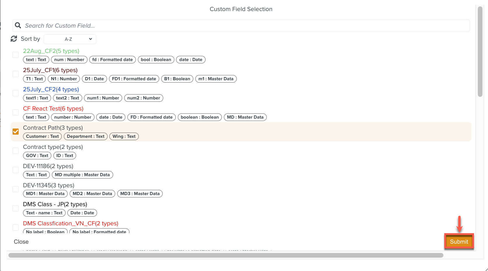Click the search magnifier icon
This screenshot has height=271, width=488.
pyautogui.click(x=18, y=26)
